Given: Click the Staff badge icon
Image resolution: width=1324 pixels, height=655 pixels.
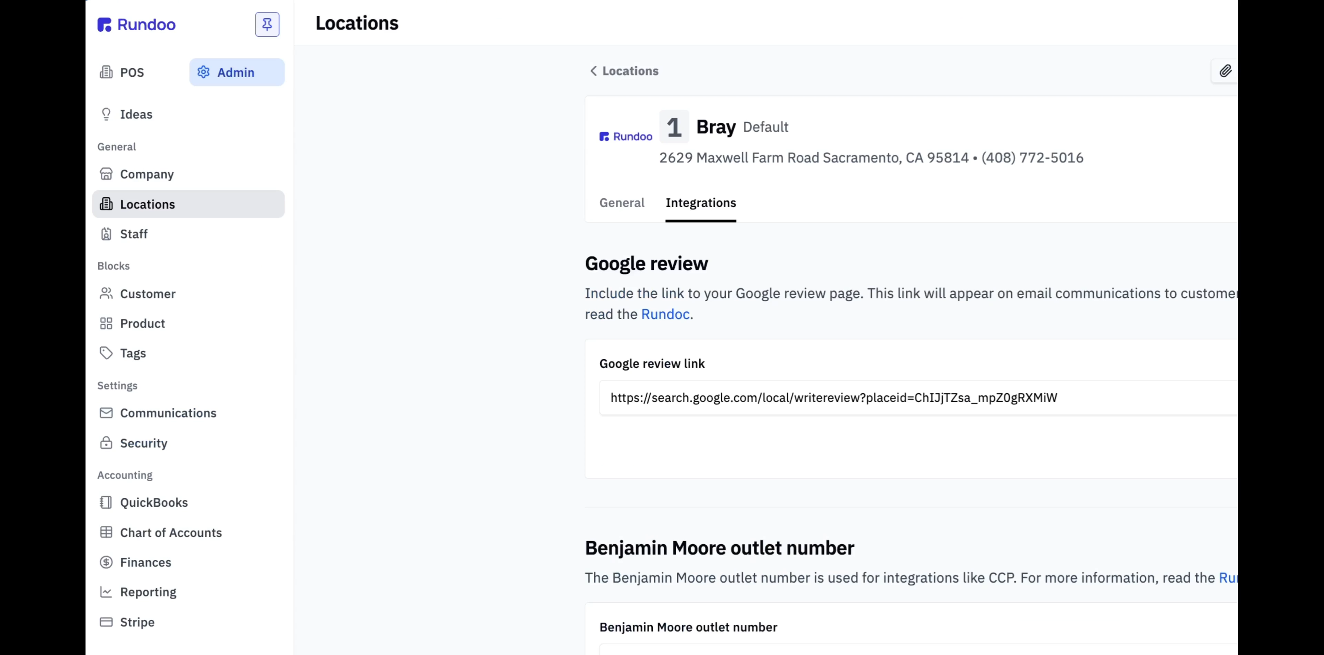Looking at the screenshot, I should pos(106,234).
